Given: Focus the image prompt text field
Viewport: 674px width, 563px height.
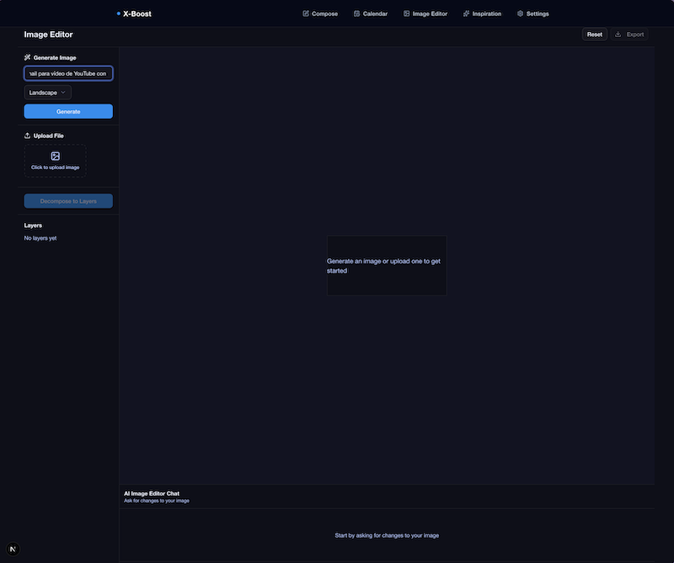Looking at the screenshot, I should (x=68, y=74).
